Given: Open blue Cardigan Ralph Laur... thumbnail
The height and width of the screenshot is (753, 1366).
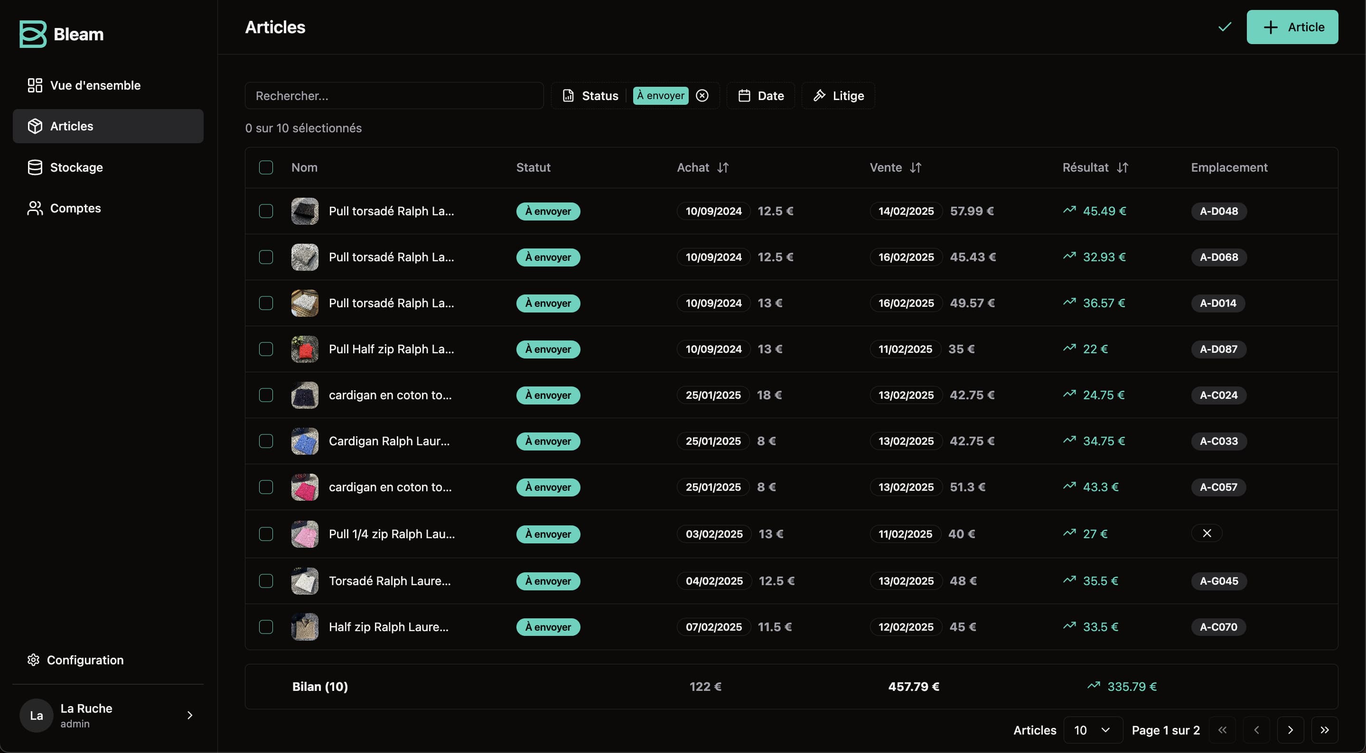Looking at the screenshot, I should point(305,441).
